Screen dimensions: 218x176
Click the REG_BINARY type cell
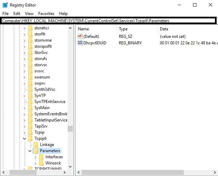coord(130,43)
